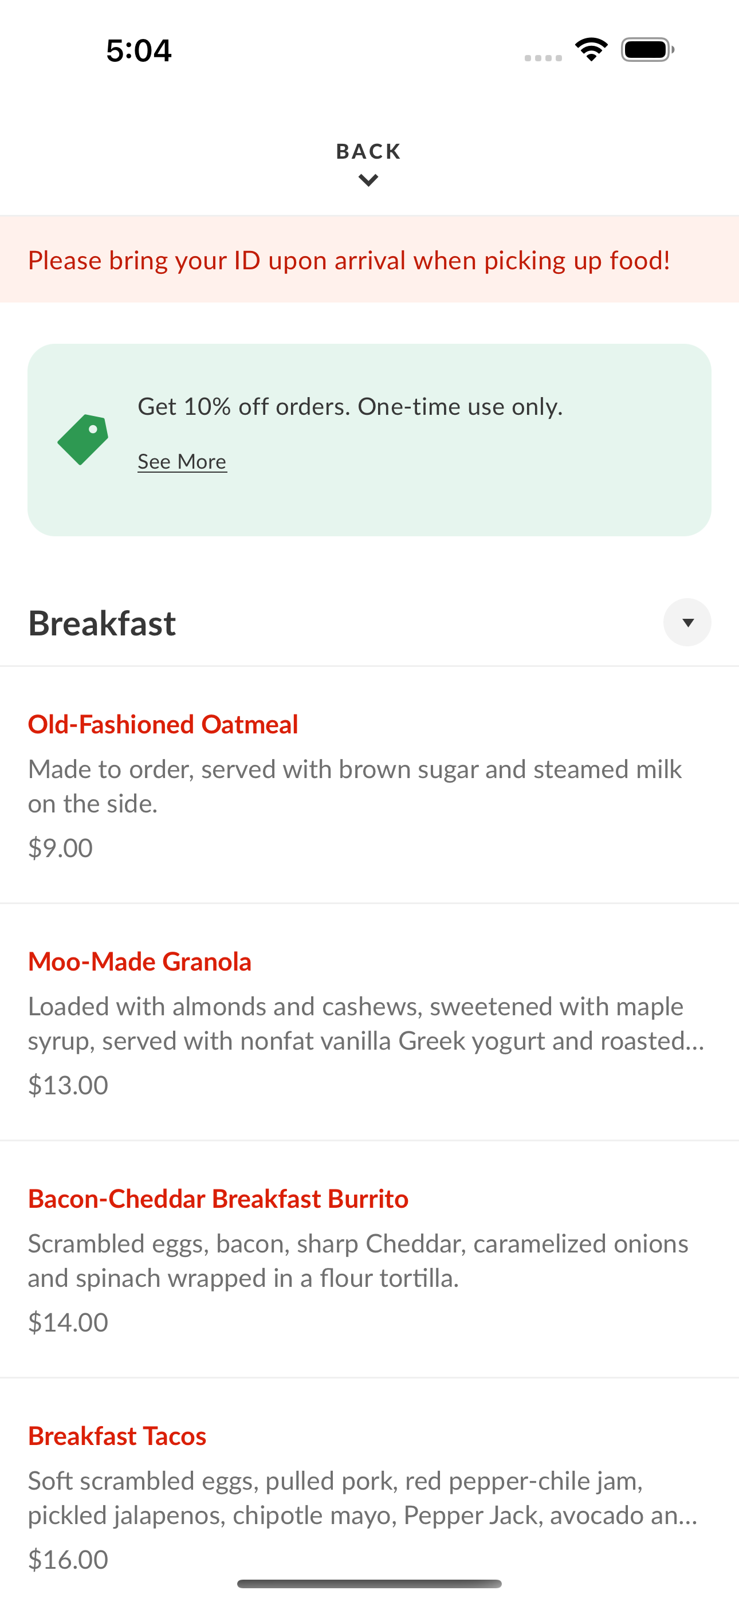Click the BACK chevron arrow

coord(369,181)
